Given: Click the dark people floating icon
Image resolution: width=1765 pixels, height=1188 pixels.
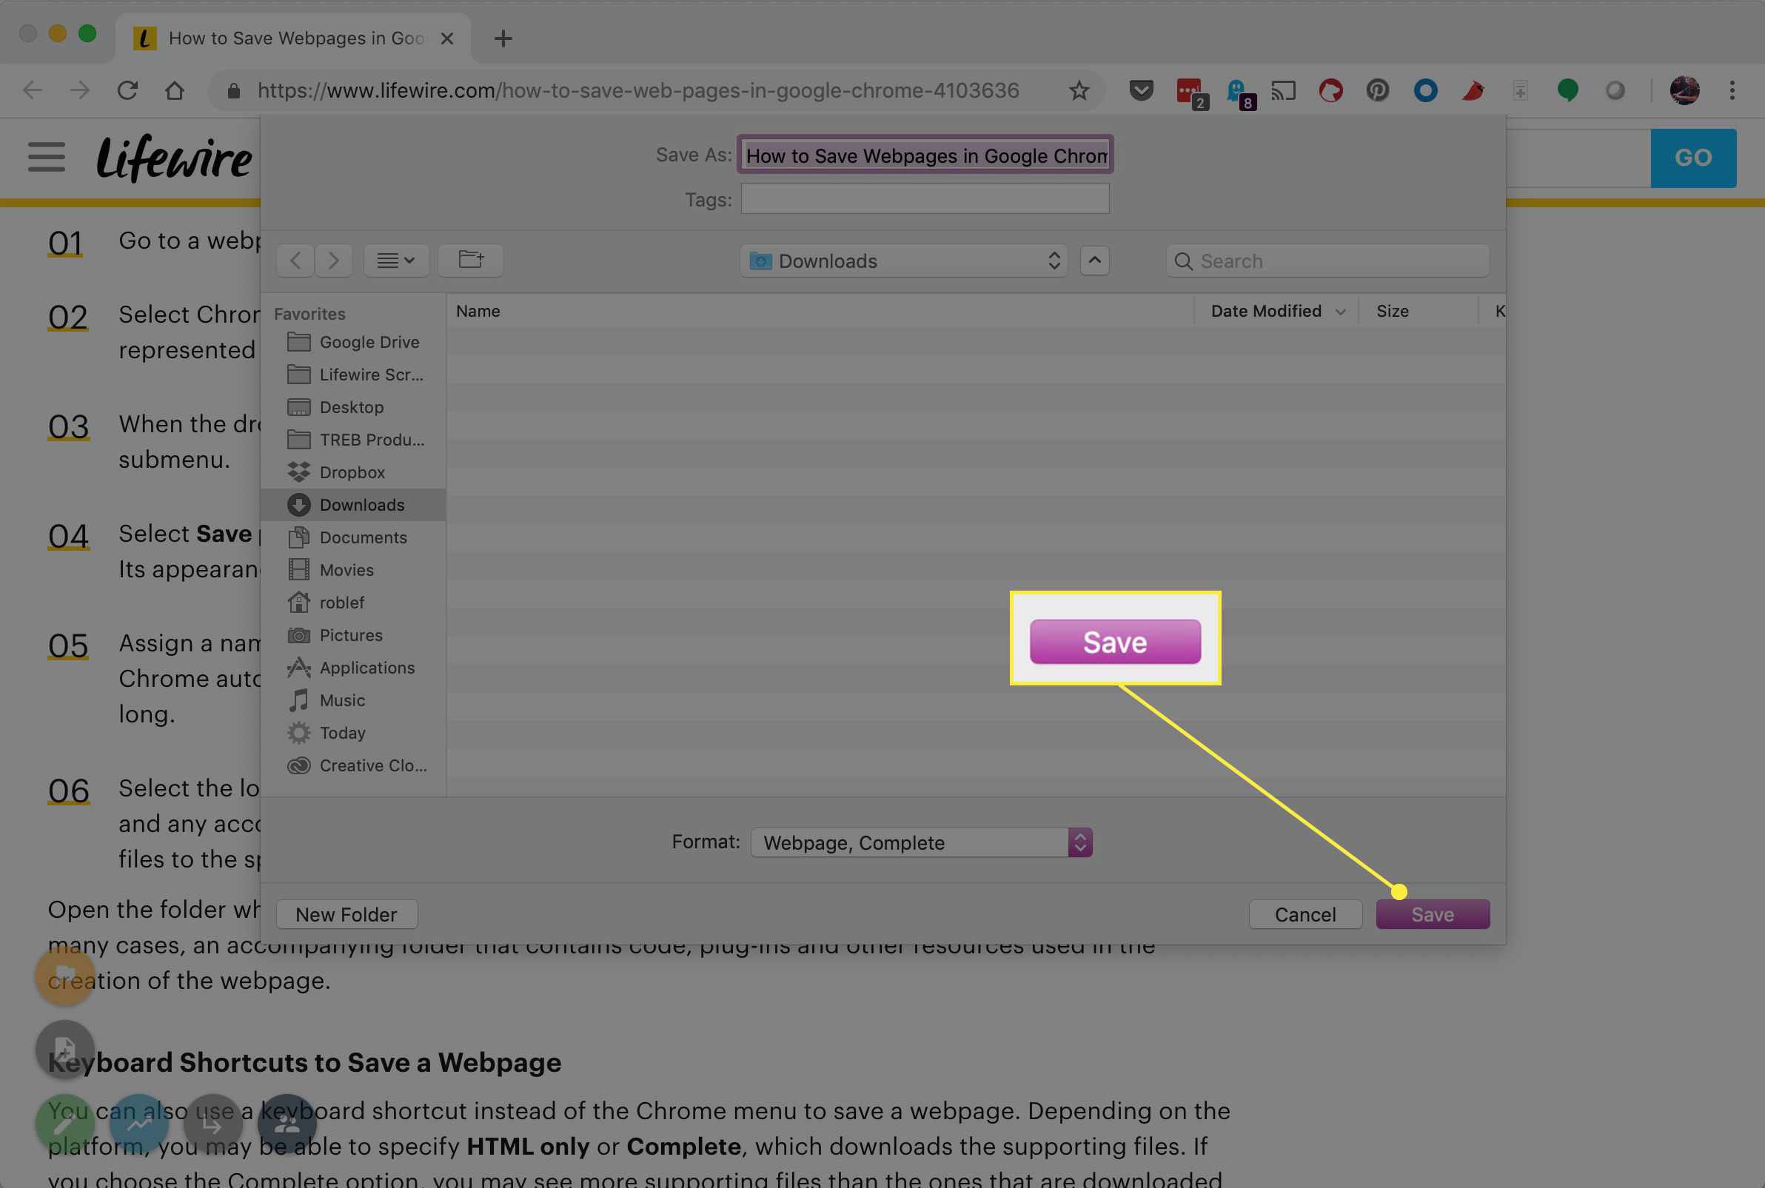Looking at the screenshot, I should click(287, 1124).
